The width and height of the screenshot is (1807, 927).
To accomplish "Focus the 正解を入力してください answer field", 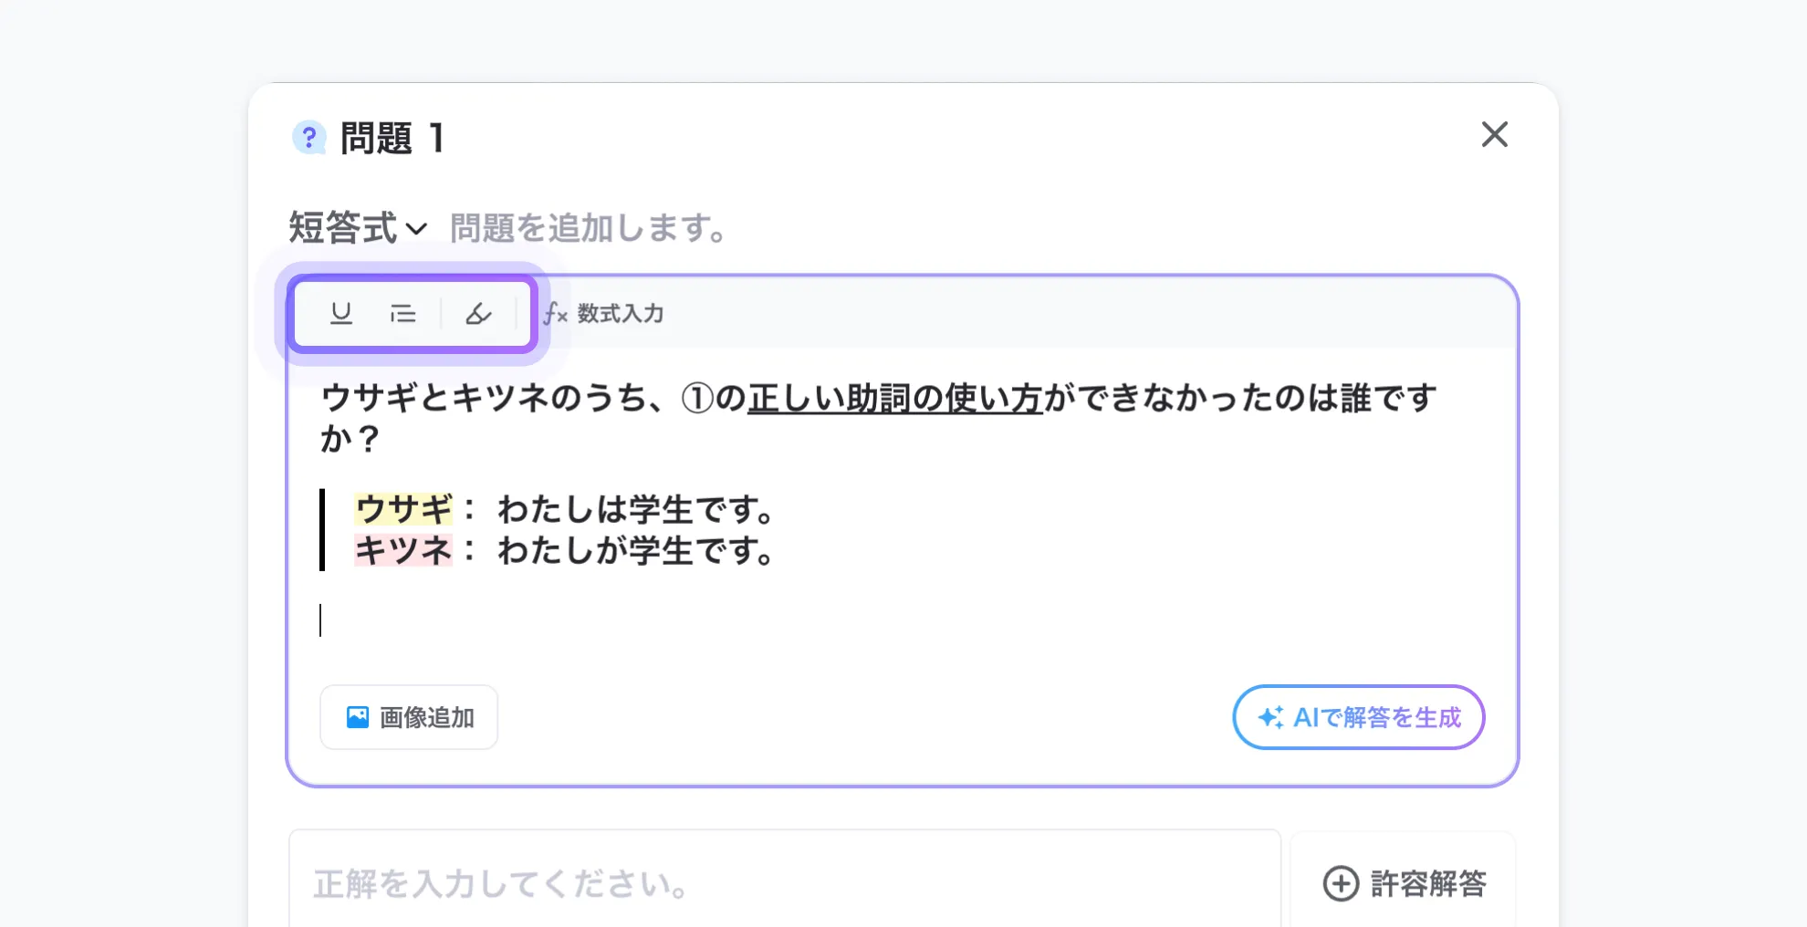I will point(785,883).
